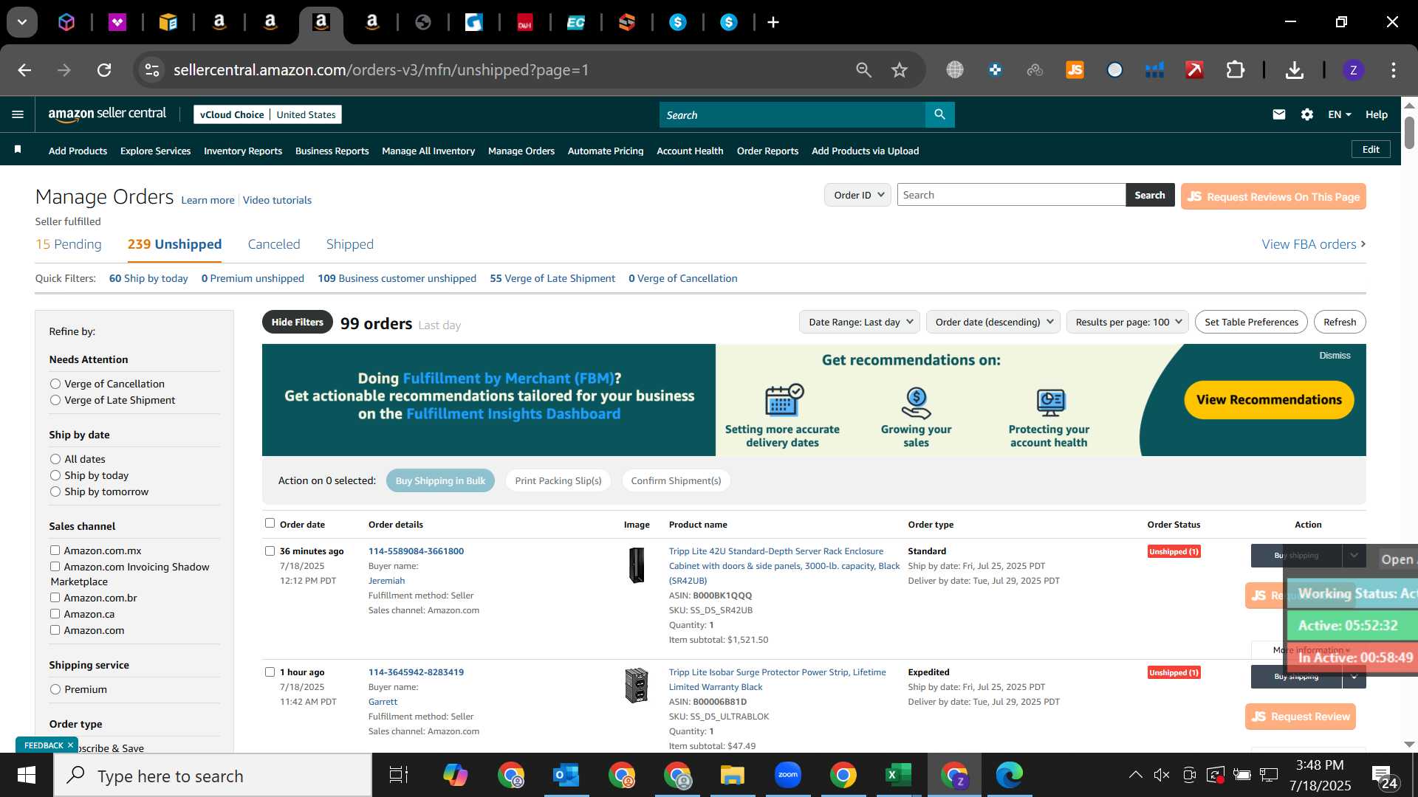This screenshot has width=1418, height=797.
Task: Open the Date Range: Last day dropdown
Action: (860, 322)
